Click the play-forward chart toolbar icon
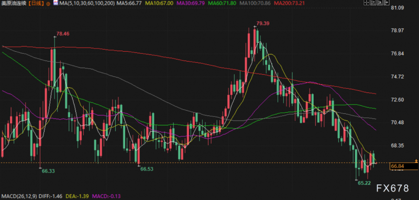This screenshot has width=419, height=200. tap(380, 3)
